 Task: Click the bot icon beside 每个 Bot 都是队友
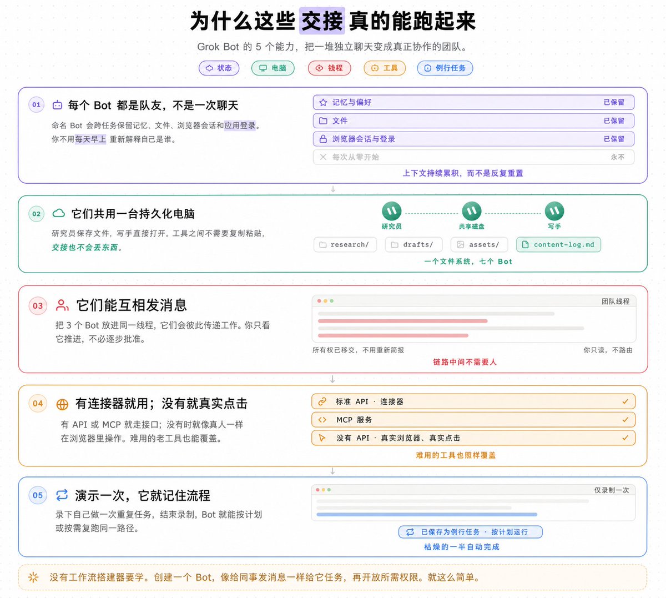pyautogui.click(x=57, y=105)
